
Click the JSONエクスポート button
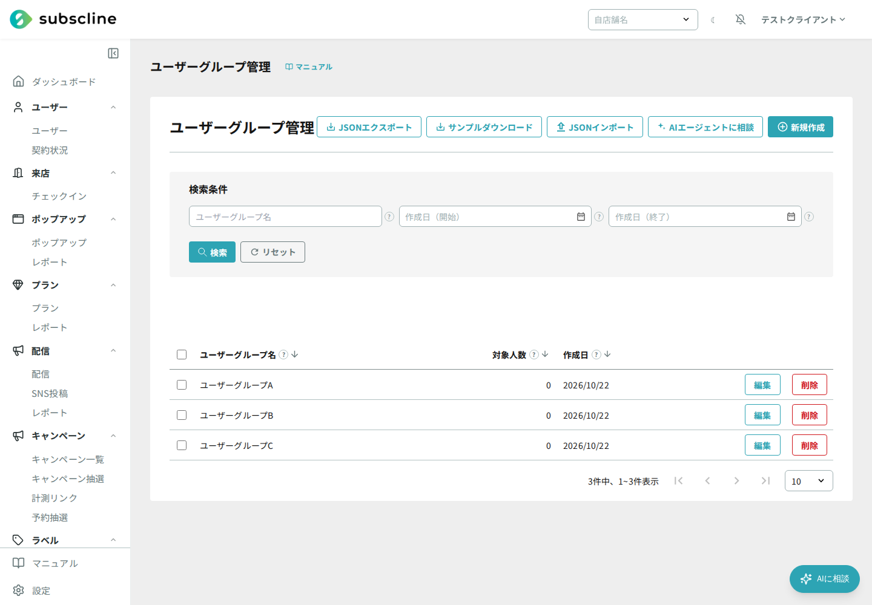click(369, 127)
